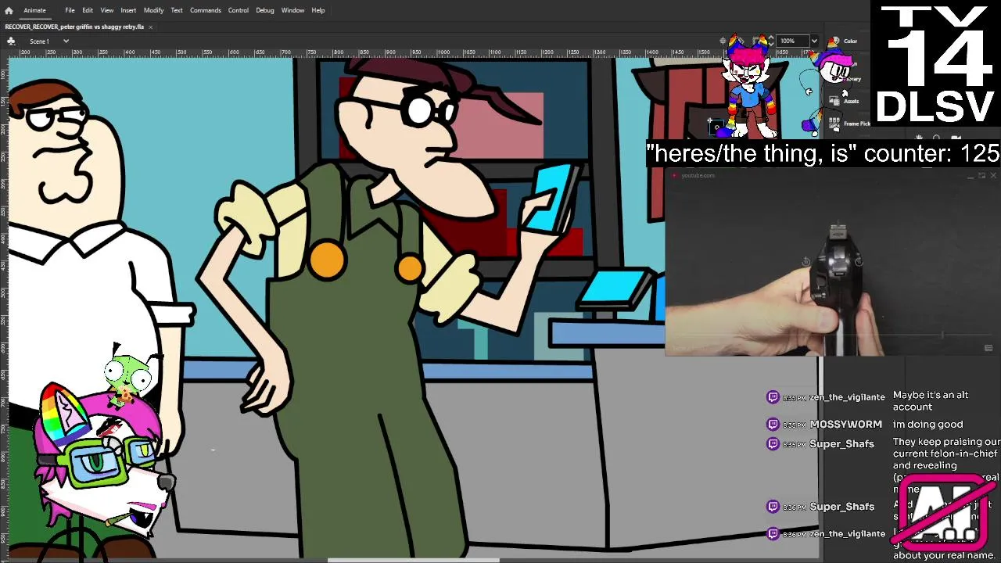The height and width of the screenshot is (563, 1001).
Task: Click the Scene 1 clapper icon
Action: 11,41
